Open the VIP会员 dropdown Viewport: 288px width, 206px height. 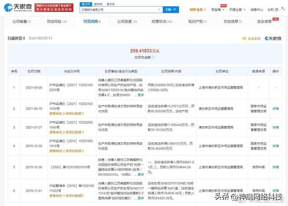198,10
